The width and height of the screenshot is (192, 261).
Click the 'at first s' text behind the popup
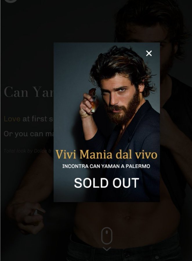tap(38, 119)
